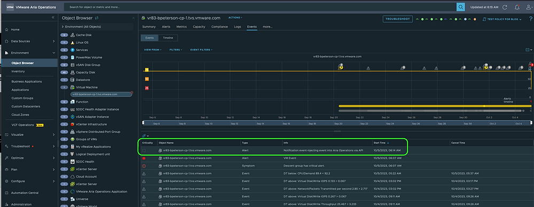Viewport: 534px width, 207px height.
Task: Open the chart date controls icon
Action: pos(528,50)
